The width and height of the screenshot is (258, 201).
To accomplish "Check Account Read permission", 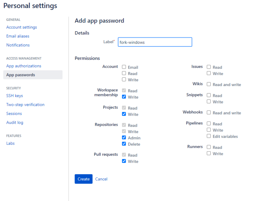I will click(124, 73).
